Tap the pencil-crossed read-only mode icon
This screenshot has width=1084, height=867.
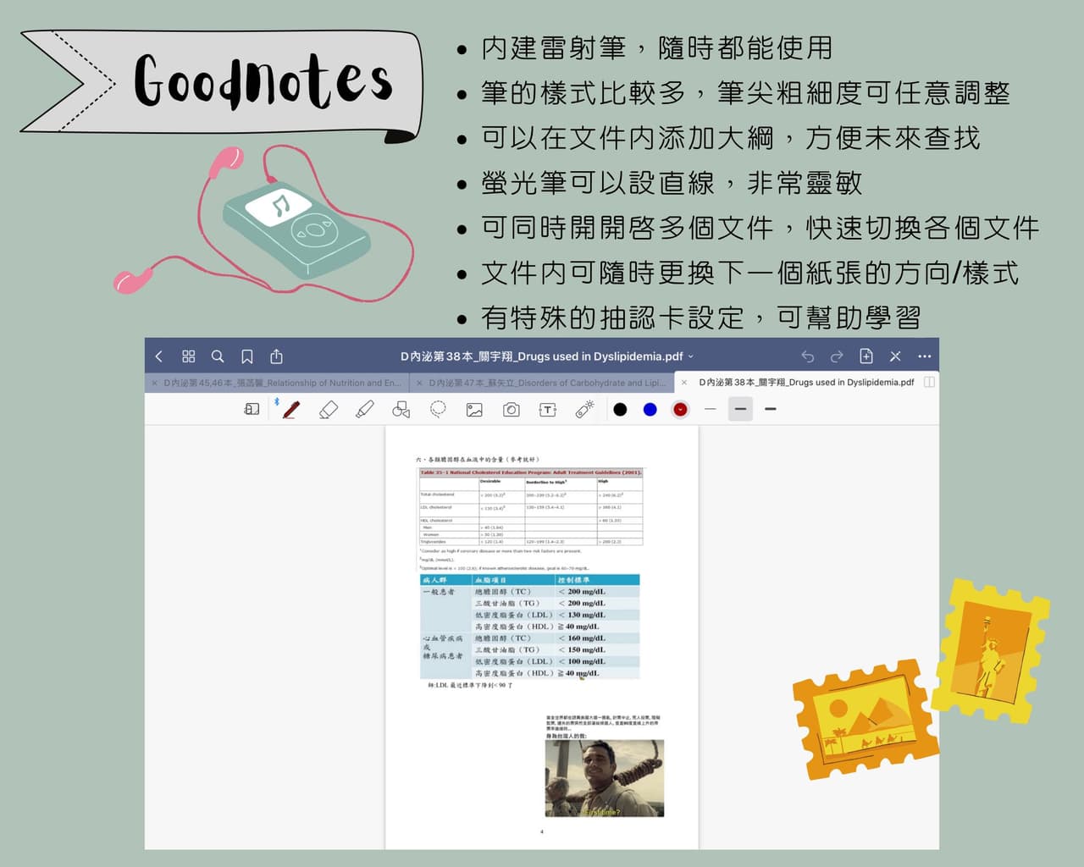point(895,356)
